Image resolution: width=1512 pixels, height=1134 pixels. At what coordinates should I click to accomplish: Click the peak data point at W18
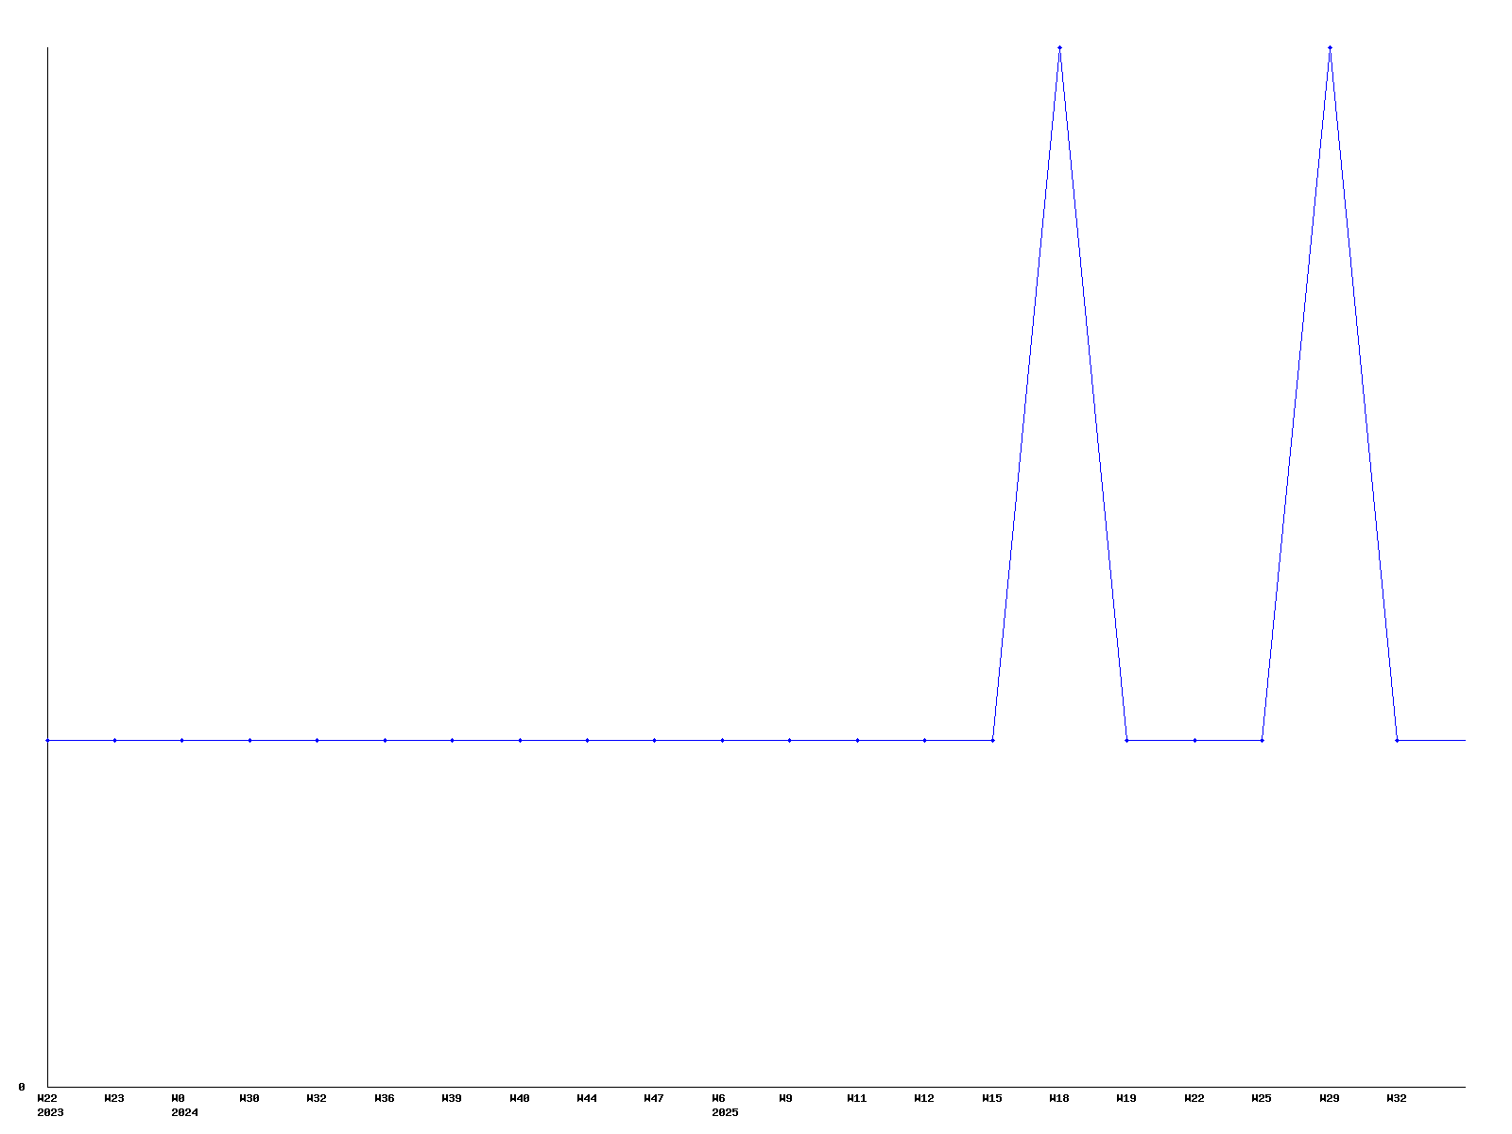coord(1059,47)
